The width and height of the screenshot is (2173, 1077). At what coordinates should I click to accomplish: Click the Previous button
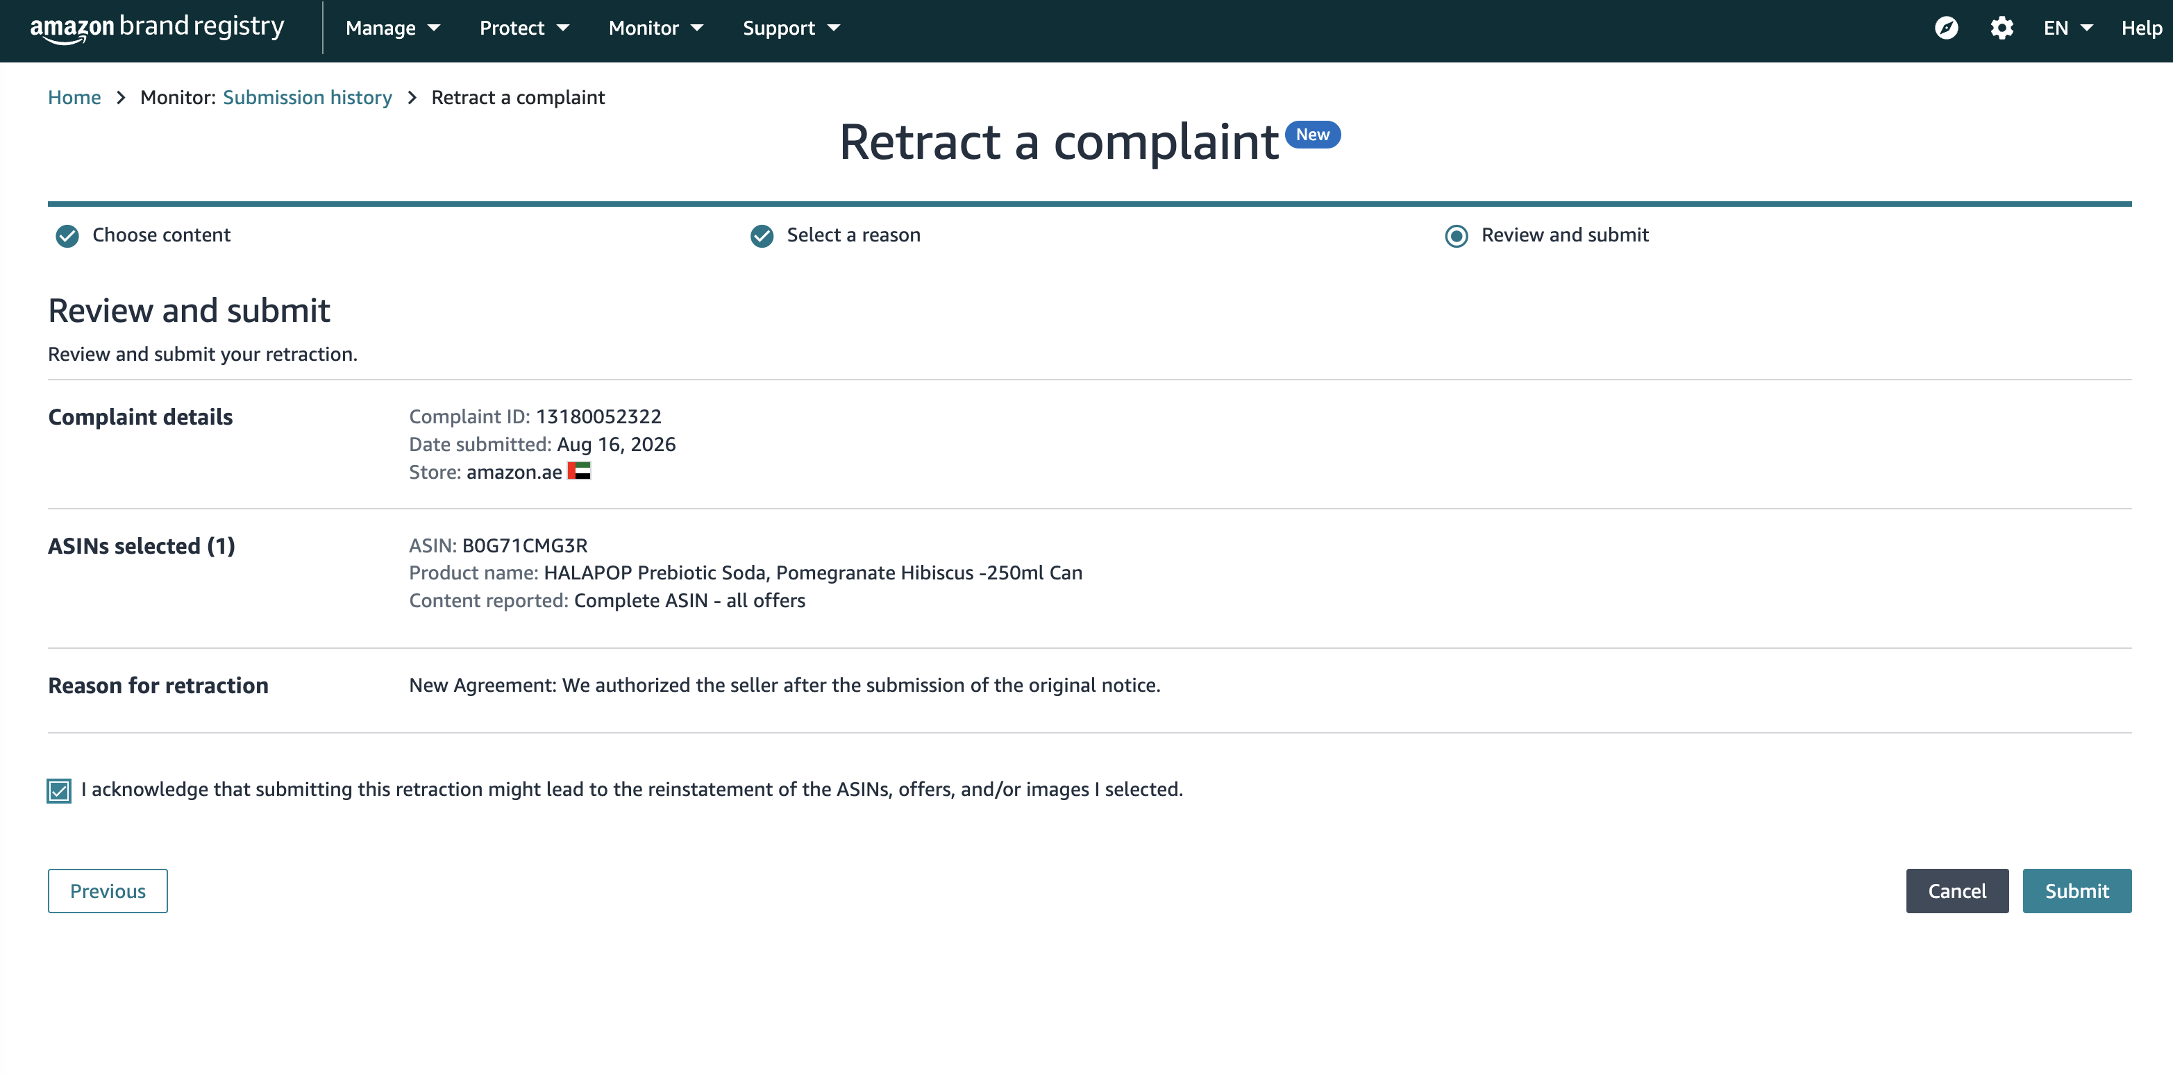[x=108, y=890]
